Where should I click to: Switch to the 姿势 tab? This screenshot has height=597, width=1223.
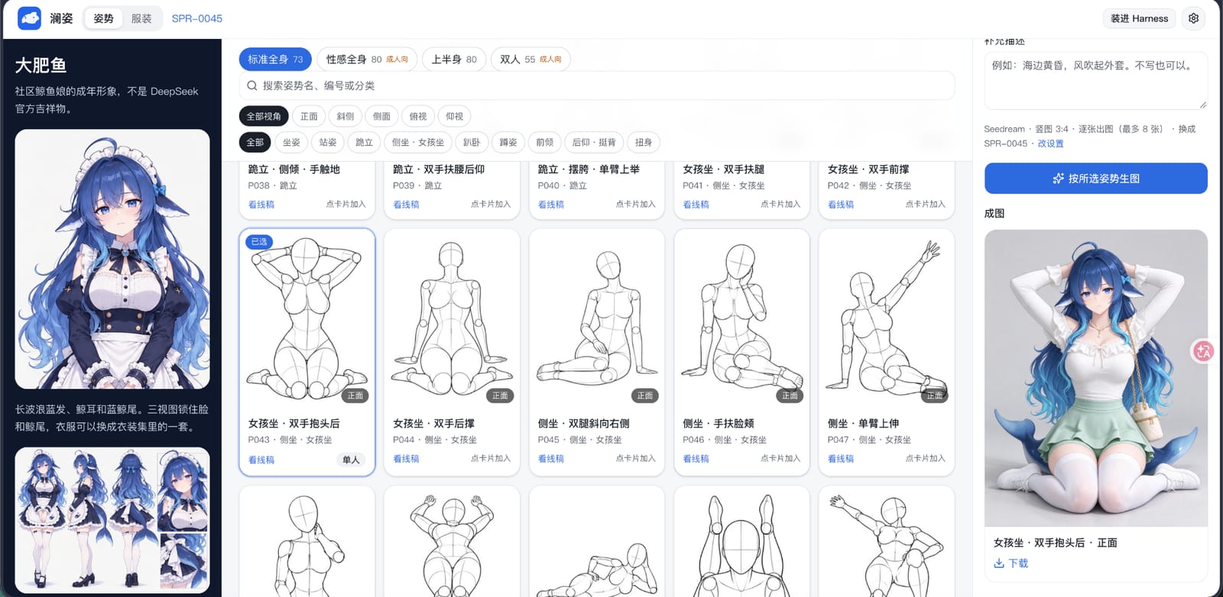coord(103,18)
